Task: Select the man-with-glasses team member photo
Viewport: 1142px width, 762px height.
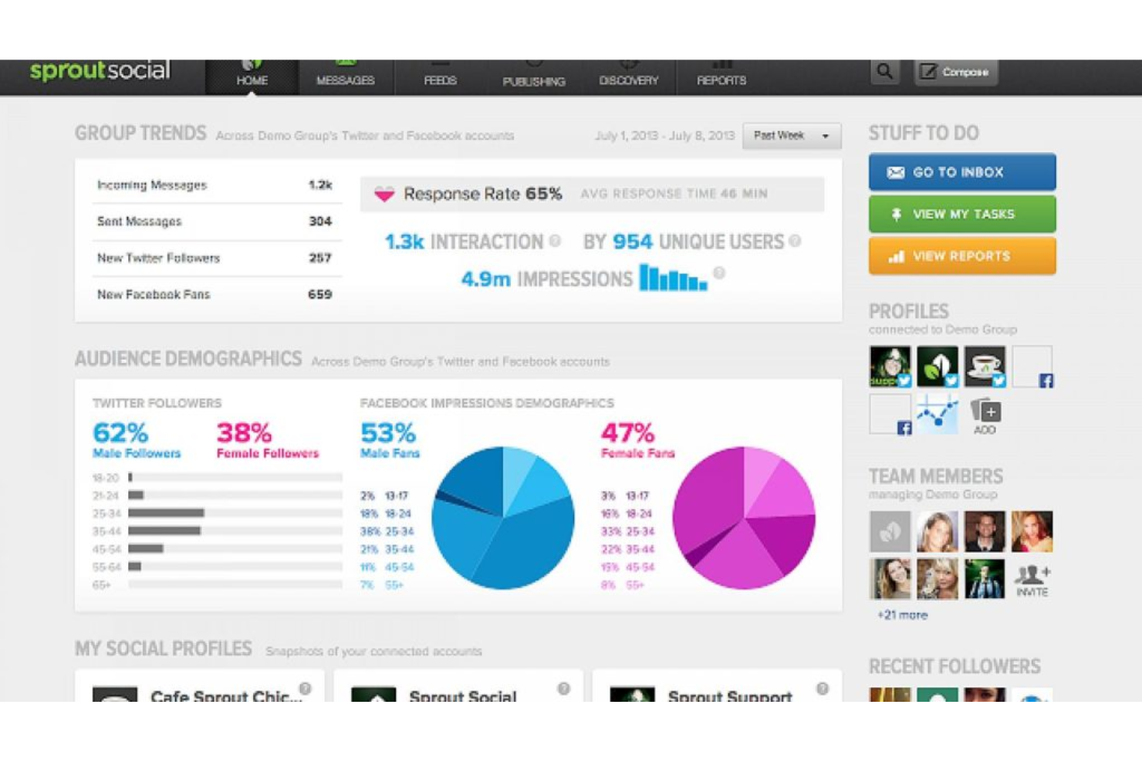Action: click(x=985, y=531)
